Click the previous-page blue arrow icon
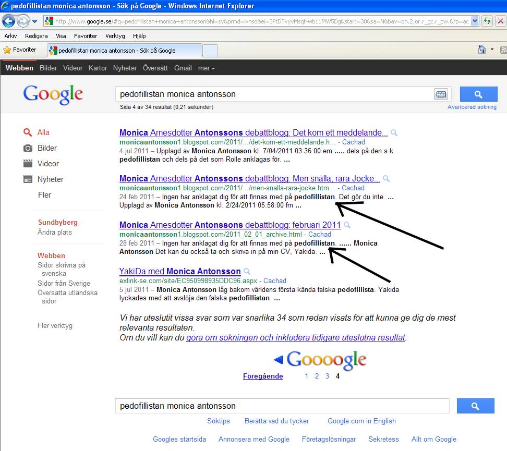 tap(279, 360)
